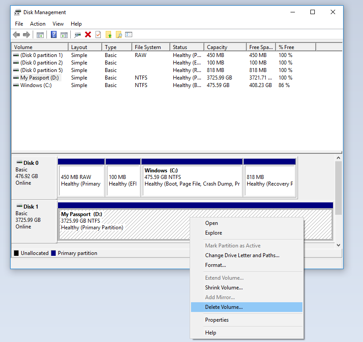Sort by the File System column header
The height and width of the screenshot is (342, 363).
(151, 47)
